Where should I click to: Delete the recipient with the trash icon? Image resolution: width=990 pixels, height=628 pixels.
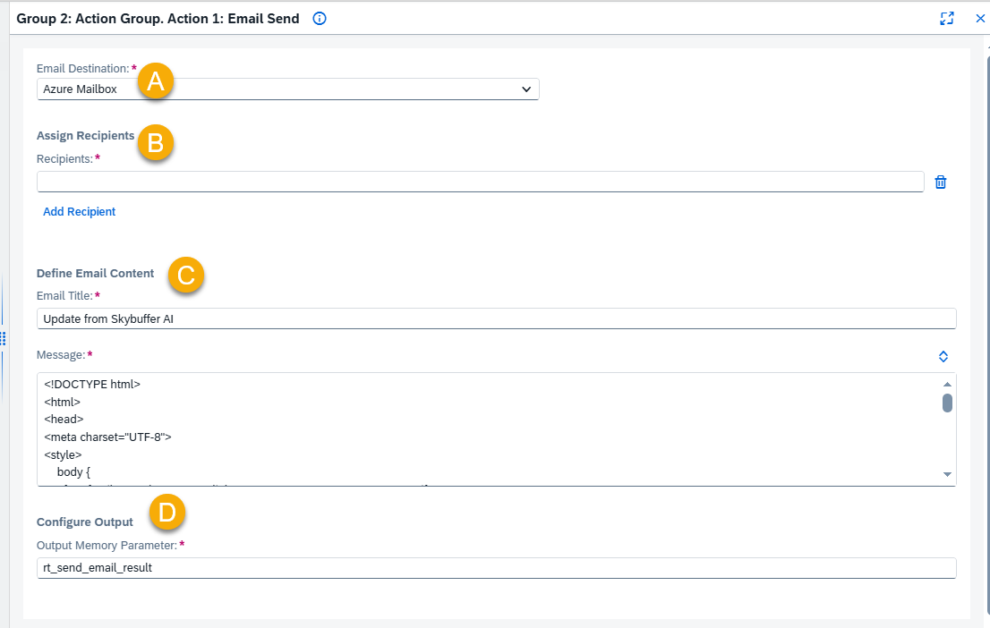click(940, 182)
